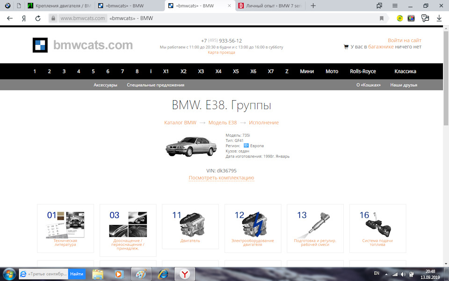Open Специальные предложения in gray submenu

pos(155,85)
